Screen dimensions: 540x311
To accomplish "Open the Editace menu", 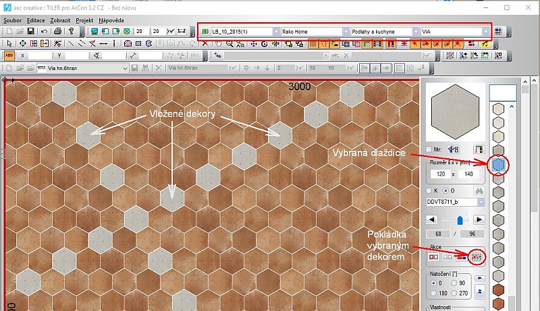I will [36, 20].
